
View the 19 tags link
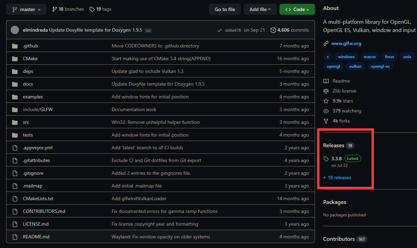click(100, 9)
